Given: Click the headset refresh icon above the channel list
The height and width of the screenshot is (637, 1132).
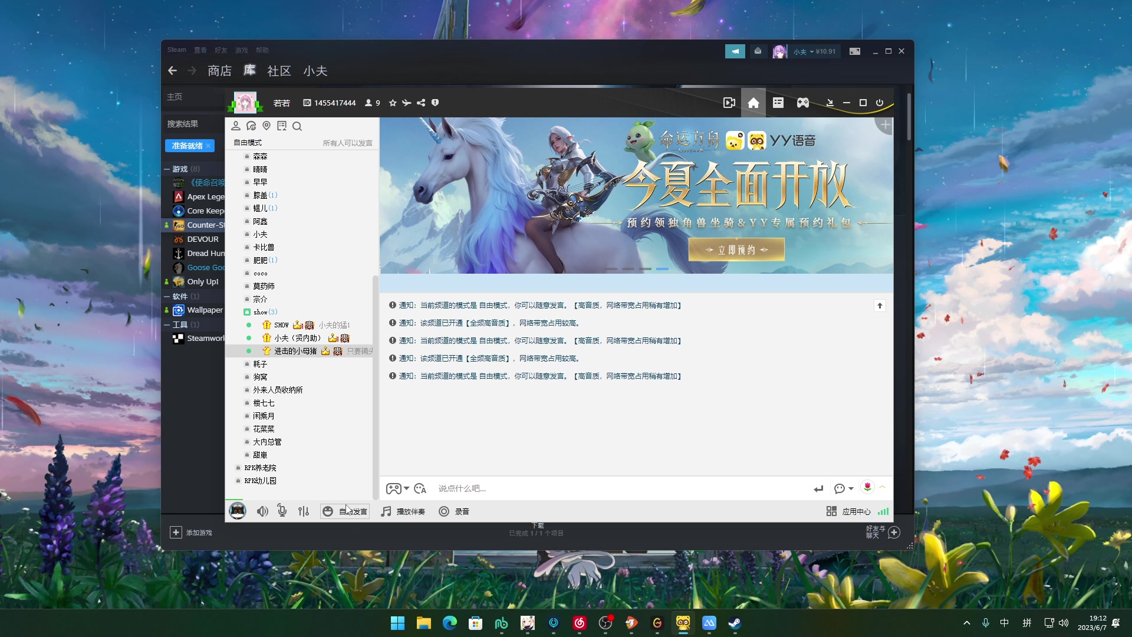Looking at the screenshot, I should coord(251,126).
